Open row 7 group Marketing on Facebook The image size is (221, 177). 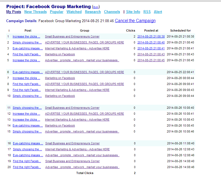60,78
